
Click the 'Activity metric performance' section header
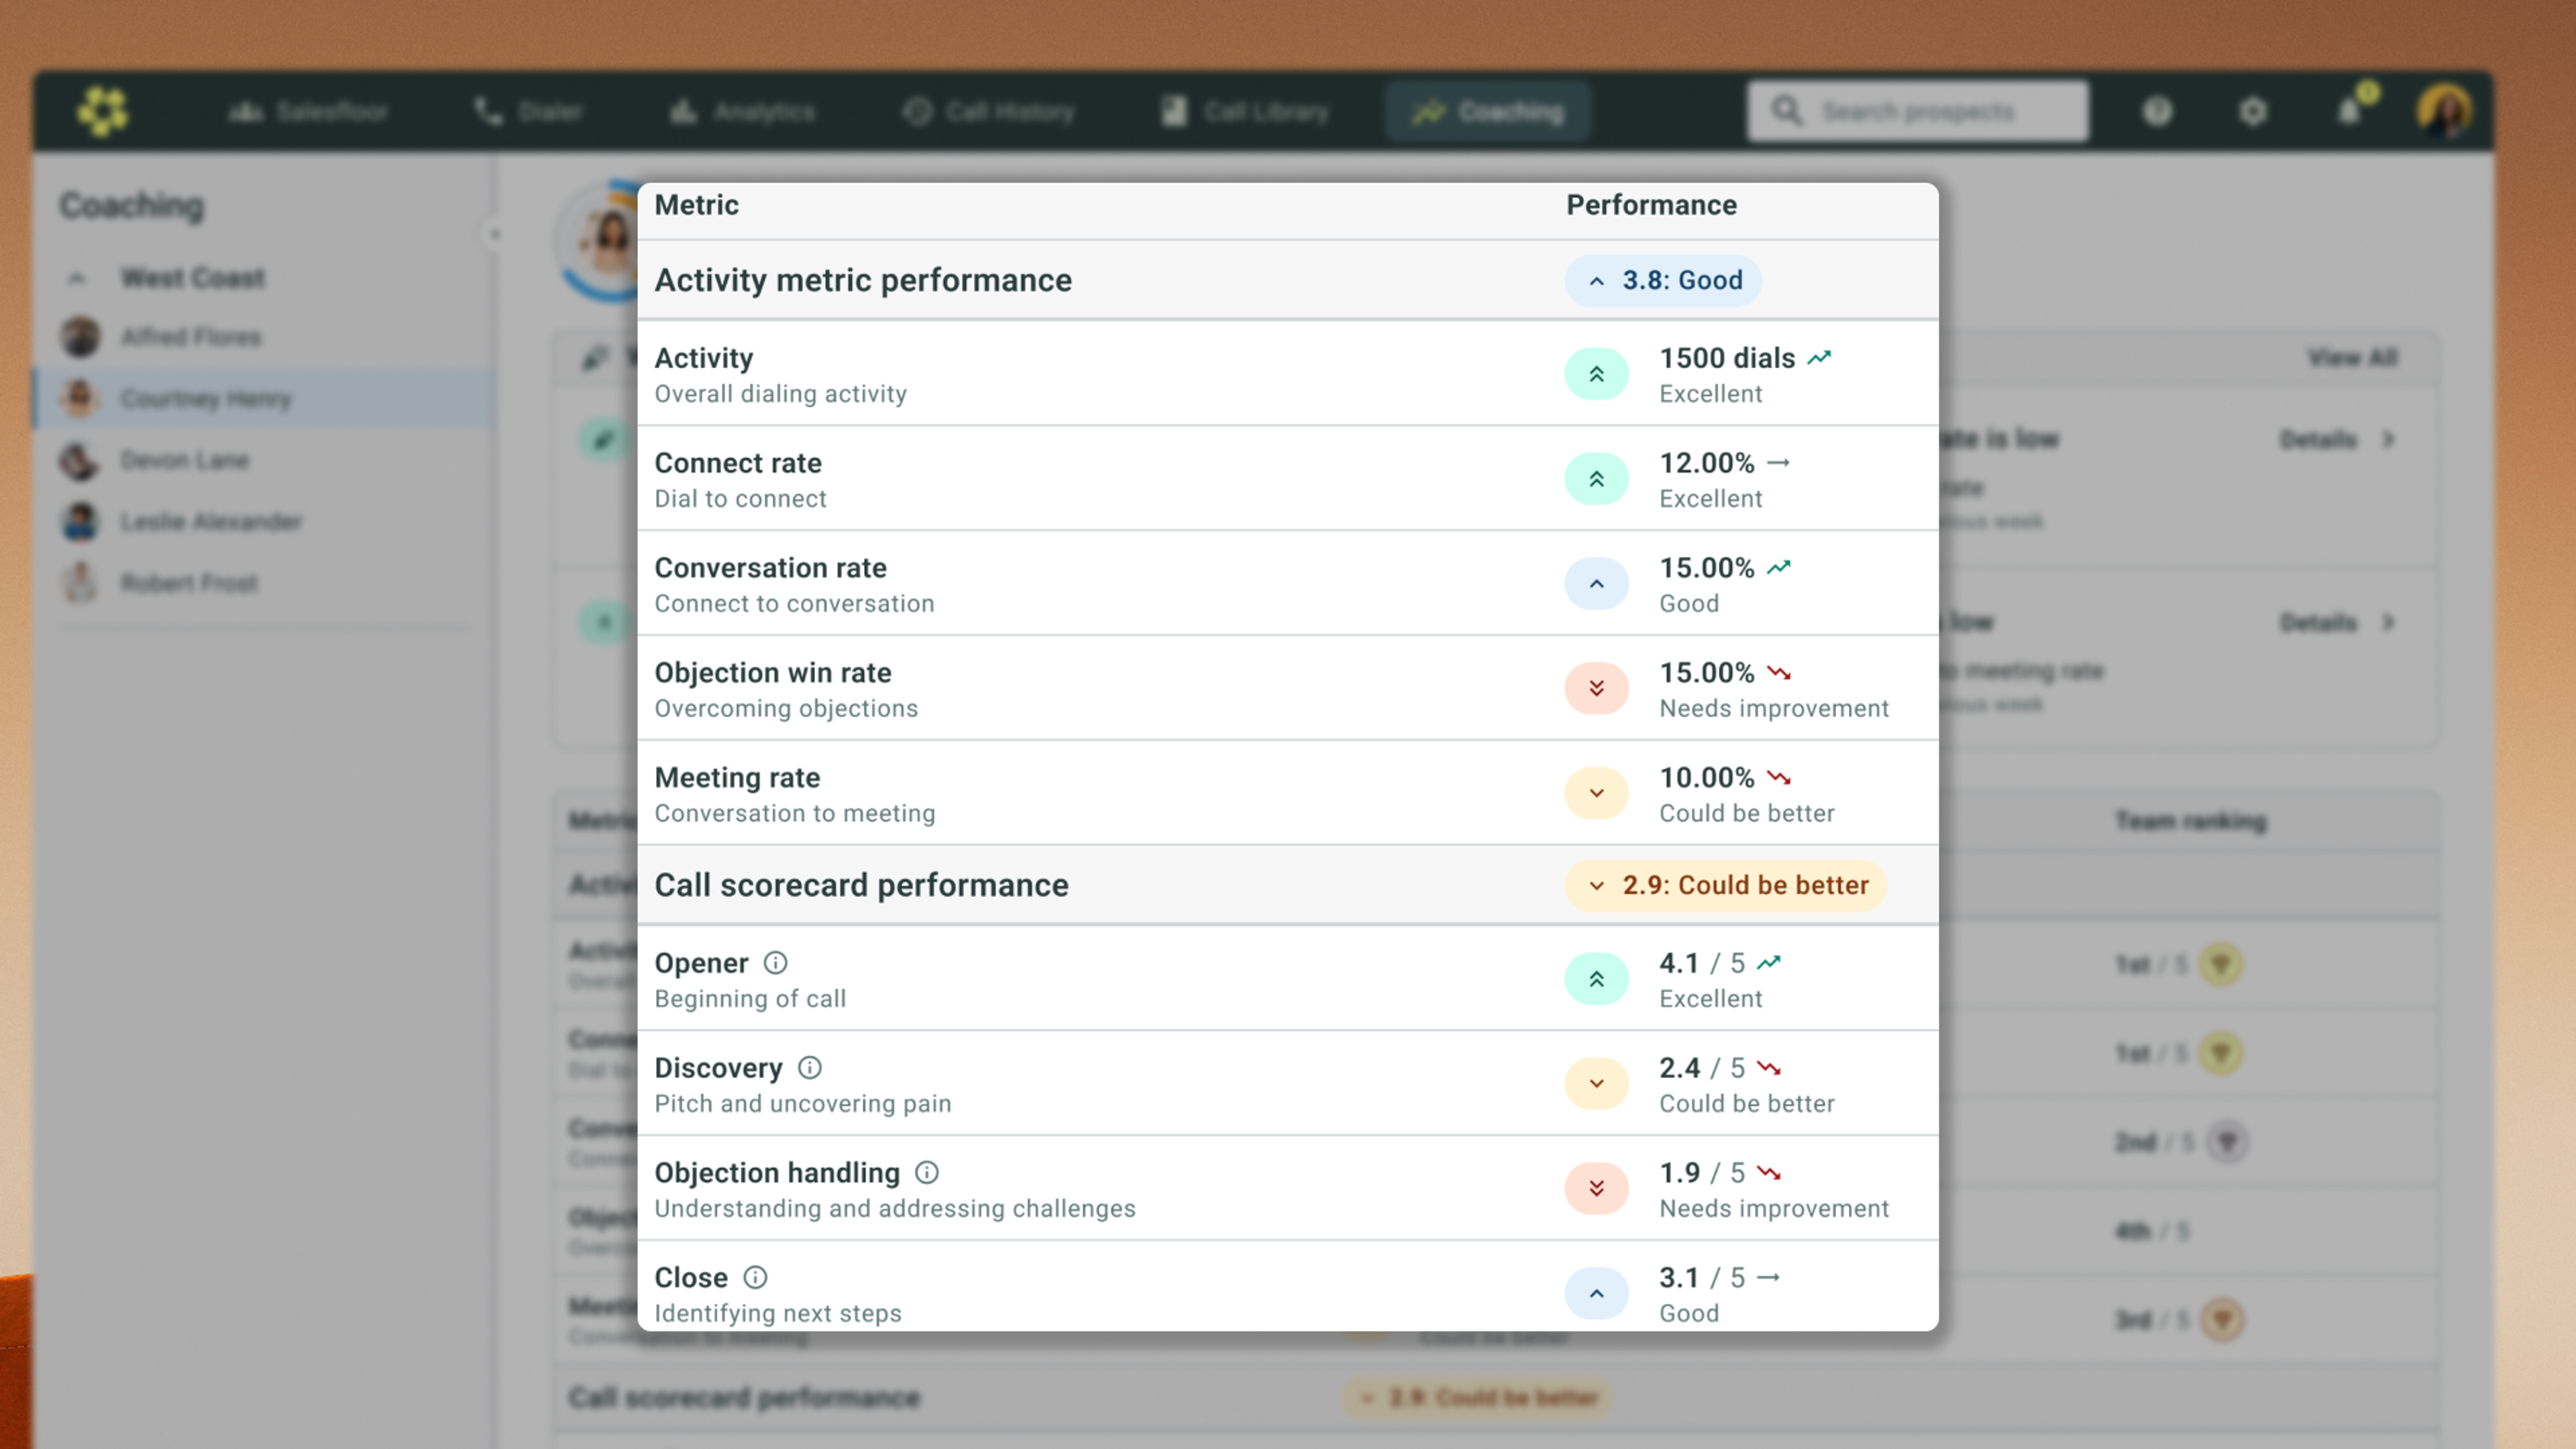click(x=863, y=280)
